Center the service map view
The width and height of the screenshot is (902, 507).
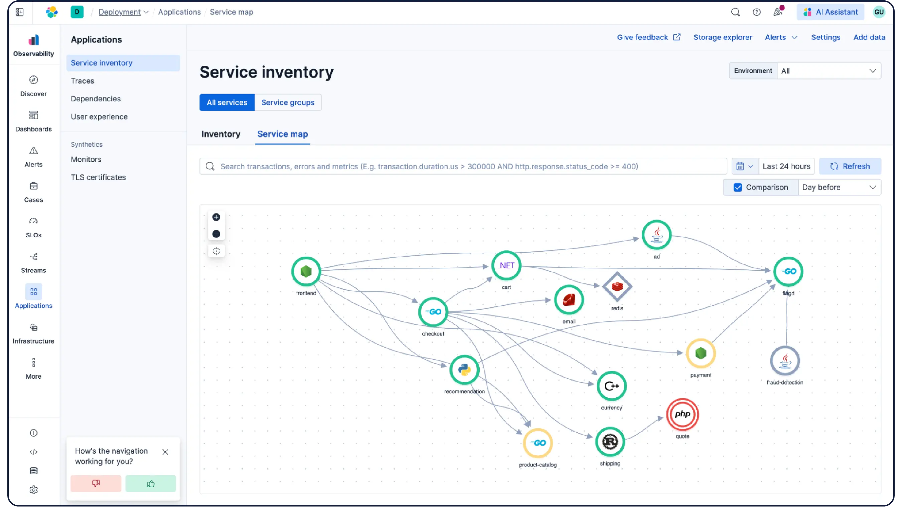(x=216, y=251)
